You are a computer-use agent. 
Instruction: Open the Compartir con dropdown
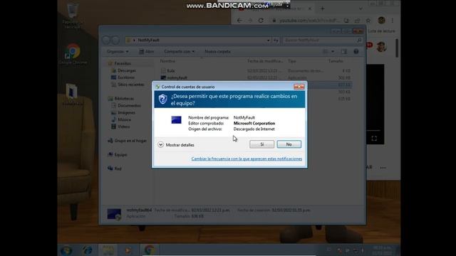coord(179,51)
